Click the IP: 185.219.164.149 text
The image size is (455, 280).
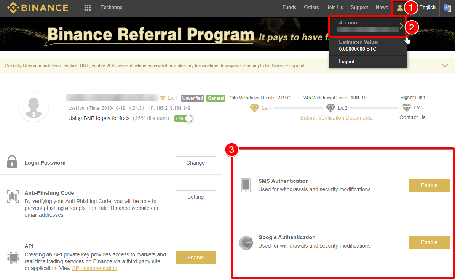(170, 108)
